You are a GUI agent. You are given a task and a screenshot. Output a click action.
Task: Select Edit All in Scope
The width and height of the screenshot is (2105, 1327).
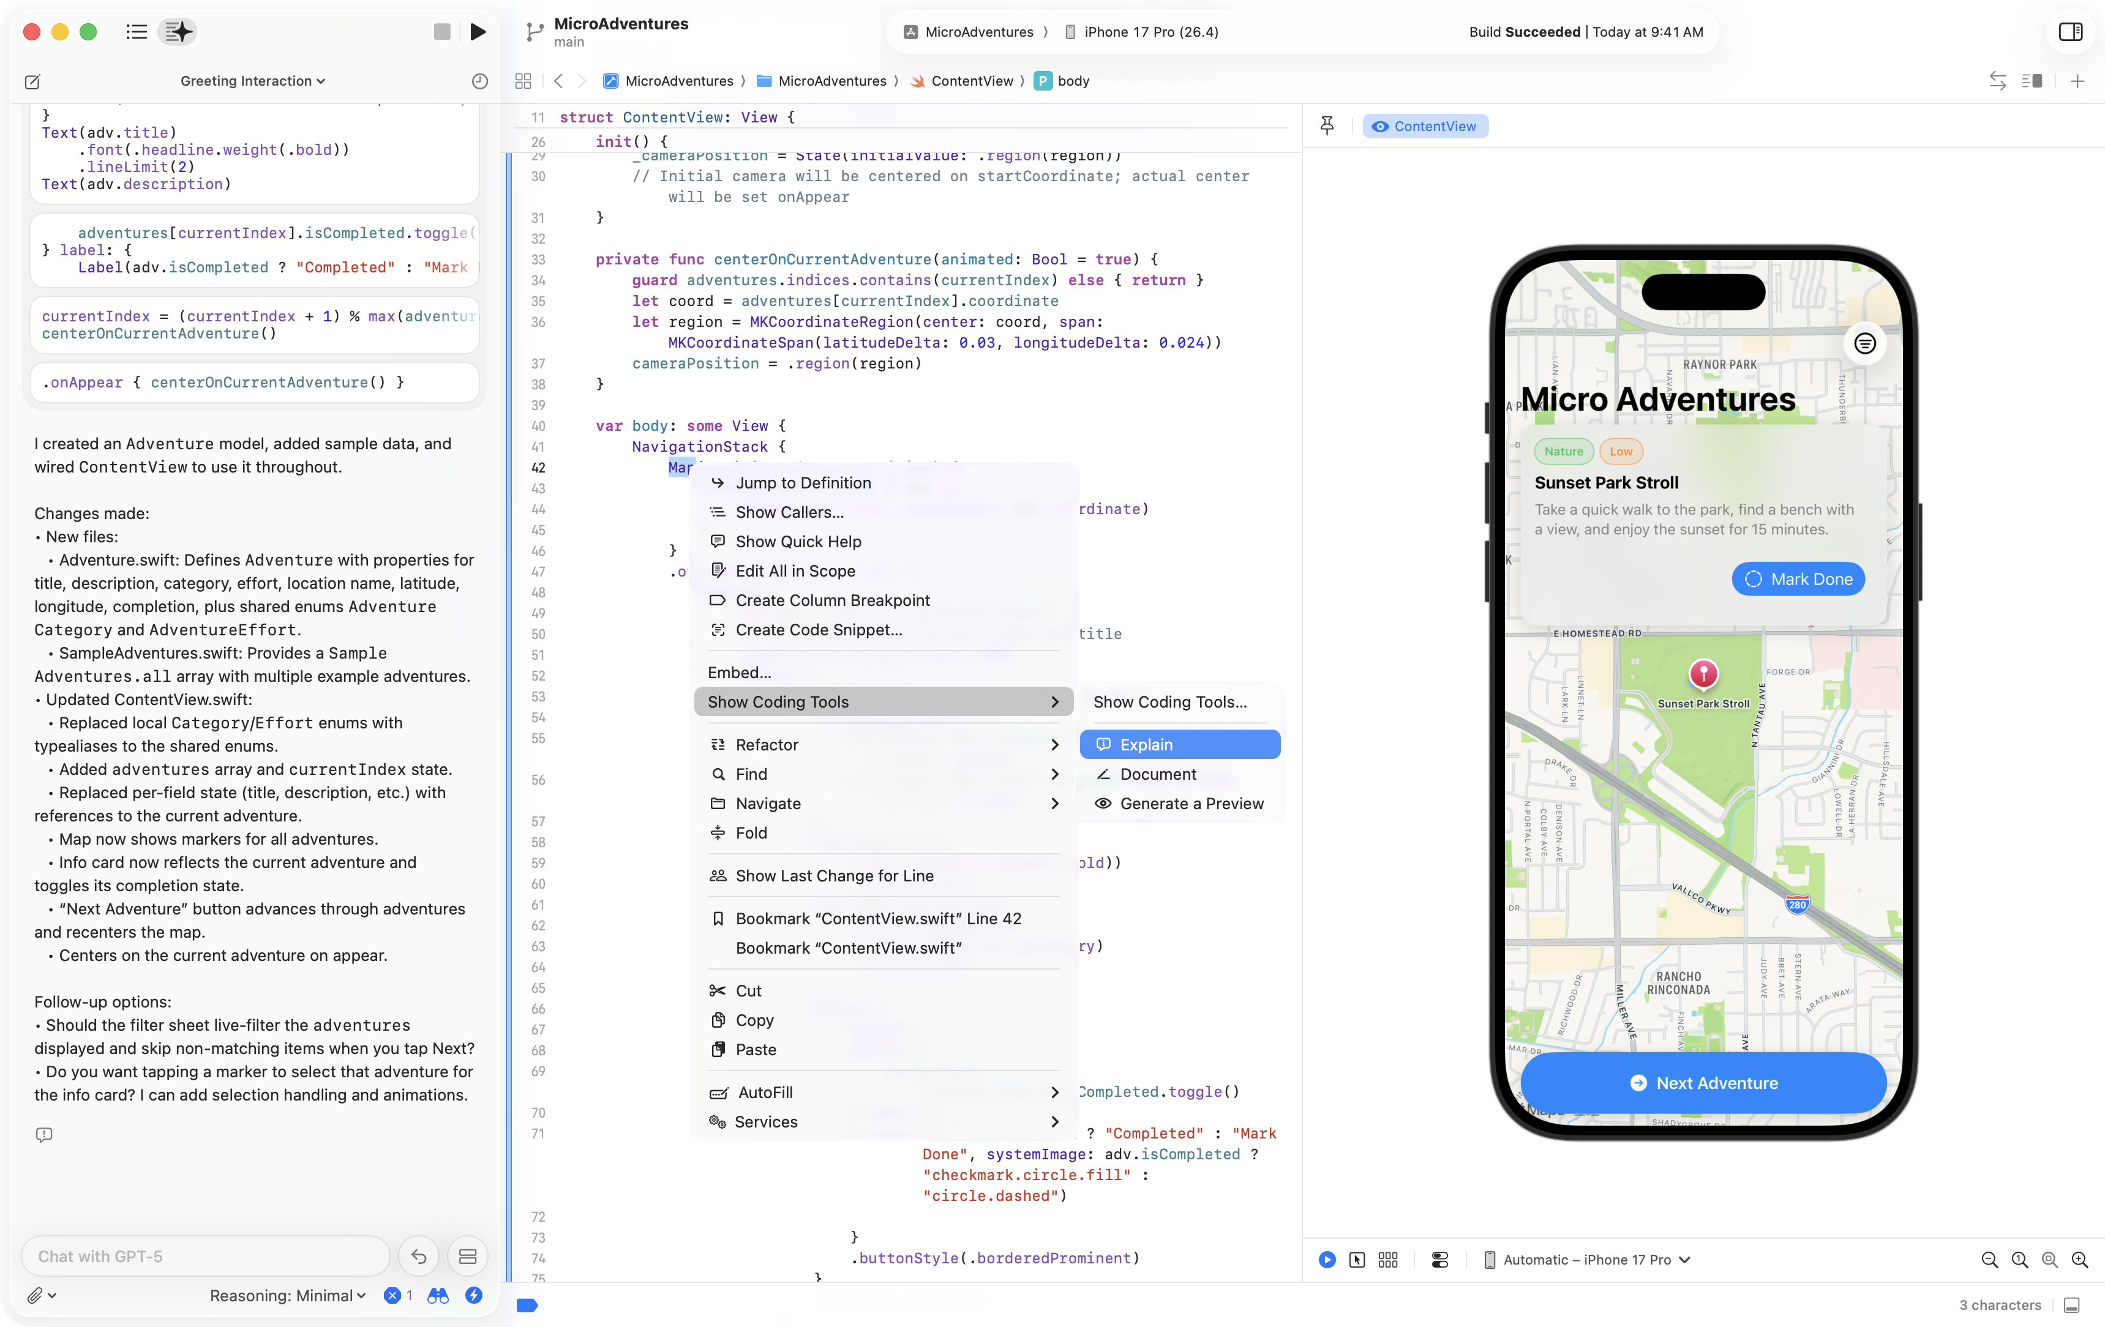pyautogui.click(x=883, y=571)
